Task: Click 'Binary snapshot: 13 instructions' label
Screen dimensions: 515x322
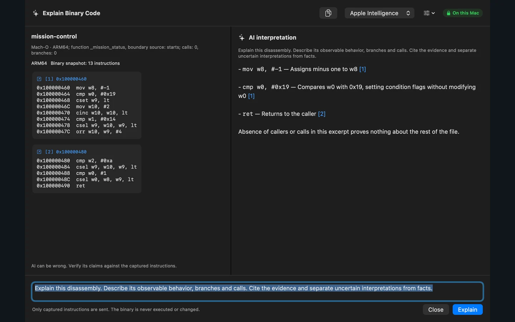Action: pyautogui.click(x=85, y=63)
